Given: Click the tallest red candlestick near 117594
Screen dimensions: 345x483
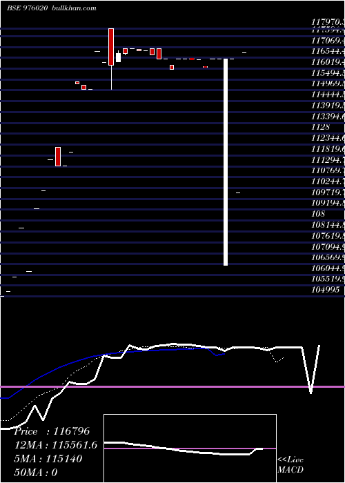Looking at the screenshot, I should point(111,47).
